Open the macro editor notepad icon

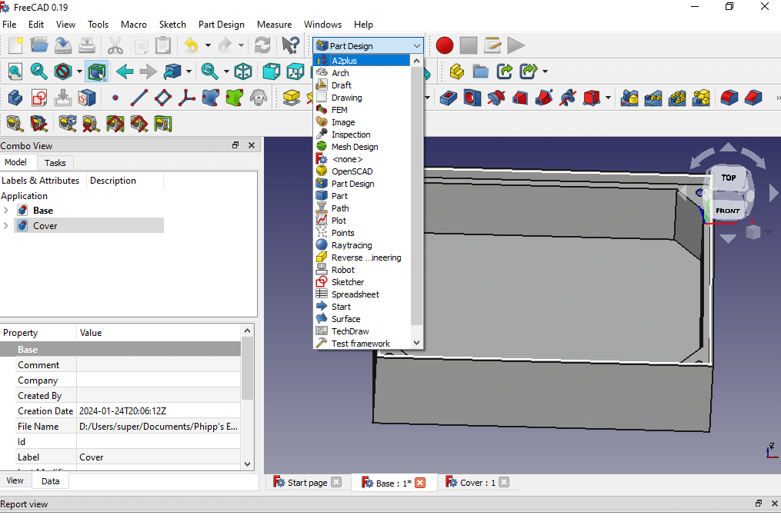[492, 45]
